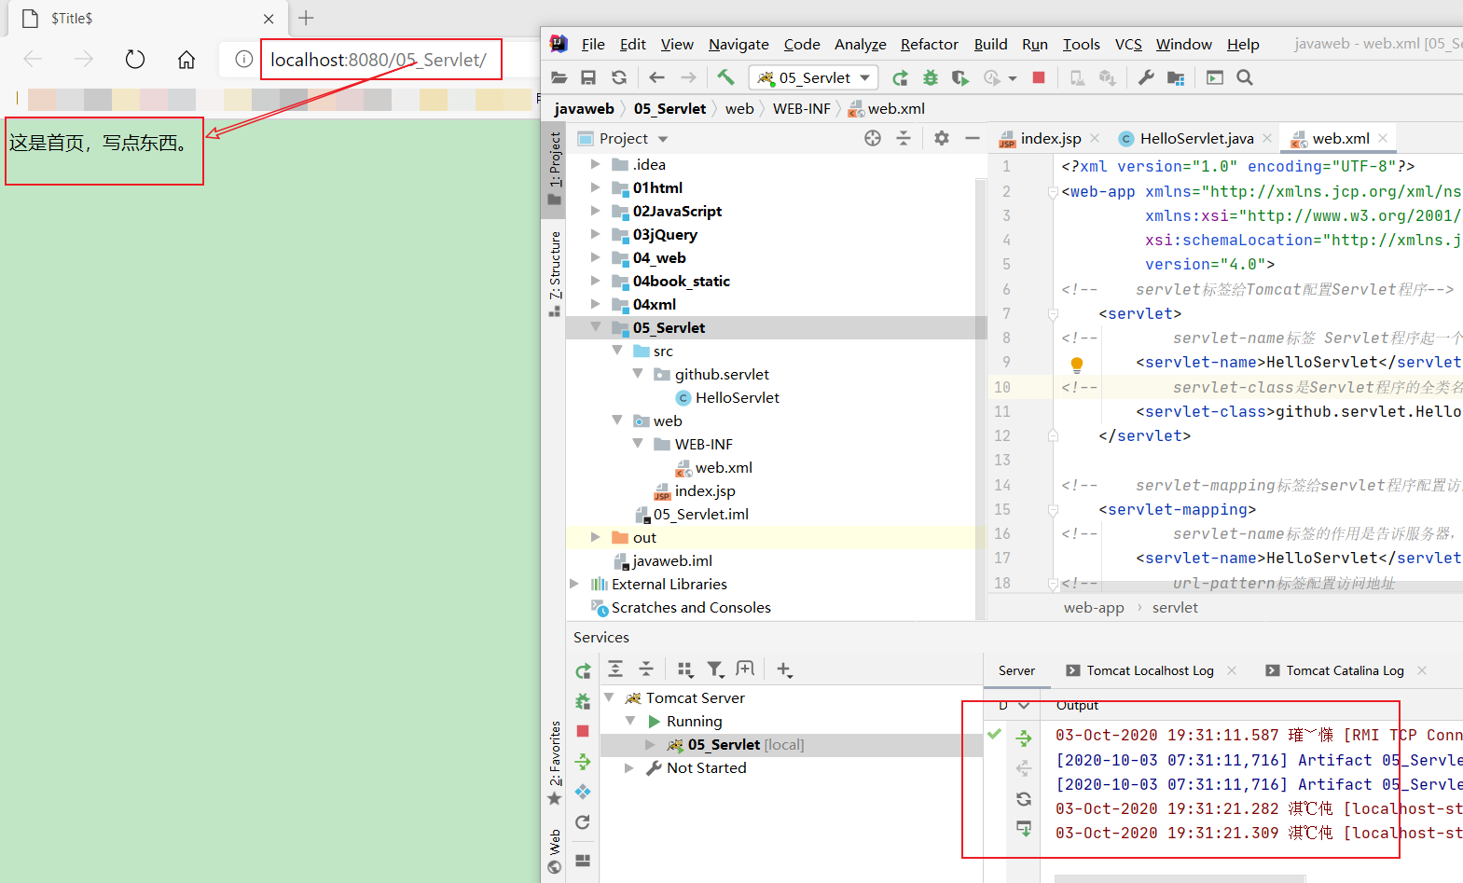Toggle the 2: Favorites side tool window
Viewport: 1463px width, 883px height.
coord(555,763)
